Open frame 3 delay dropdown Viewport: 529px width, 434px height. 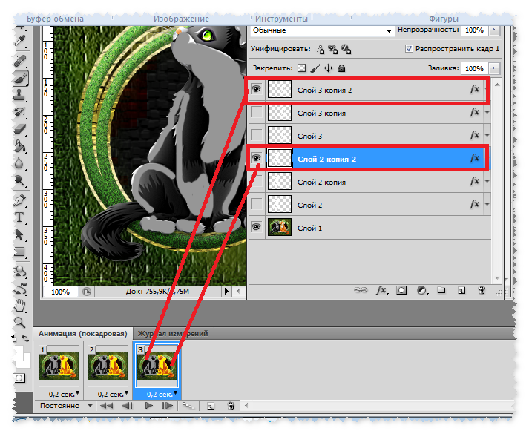tap(175, 393)
